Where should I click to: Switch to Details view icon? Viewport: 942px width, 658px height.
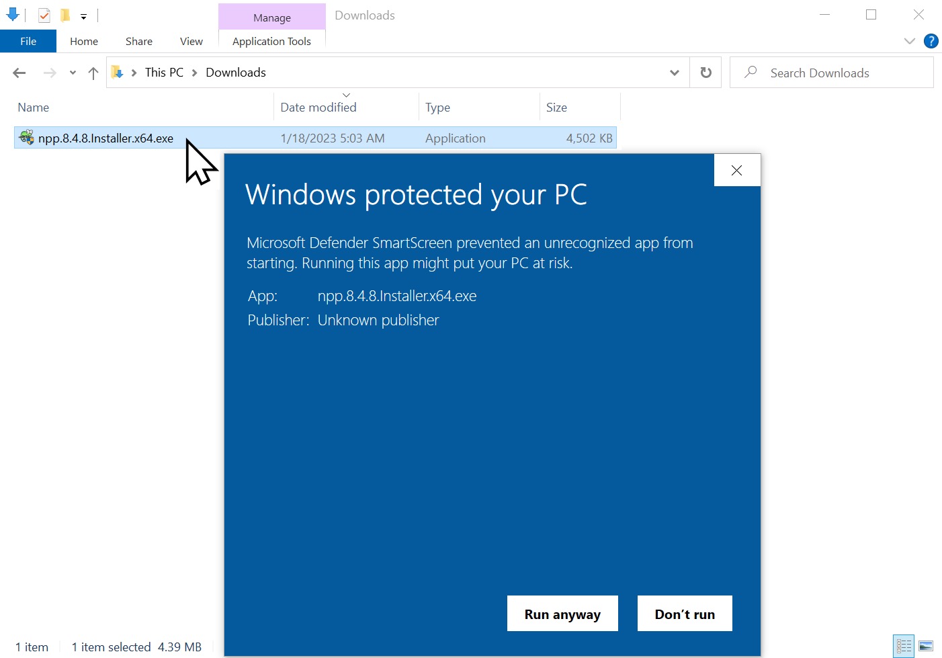tap(904, 647)
